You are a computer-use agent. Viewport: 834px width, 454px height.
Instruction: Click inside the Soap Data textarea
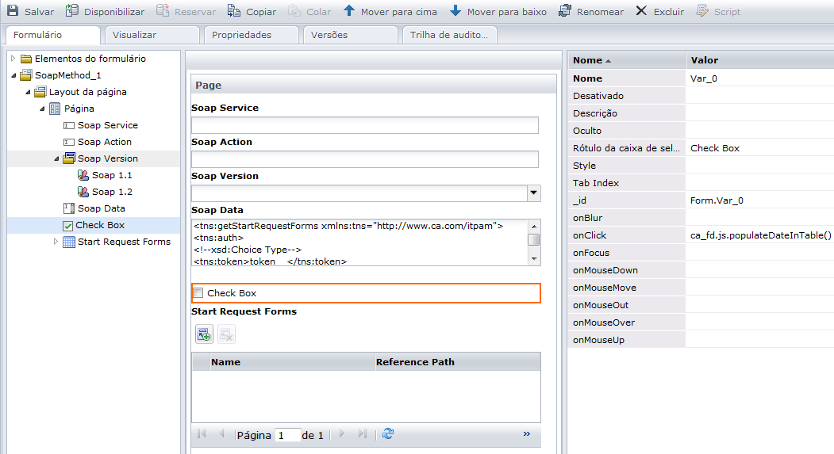359,242
